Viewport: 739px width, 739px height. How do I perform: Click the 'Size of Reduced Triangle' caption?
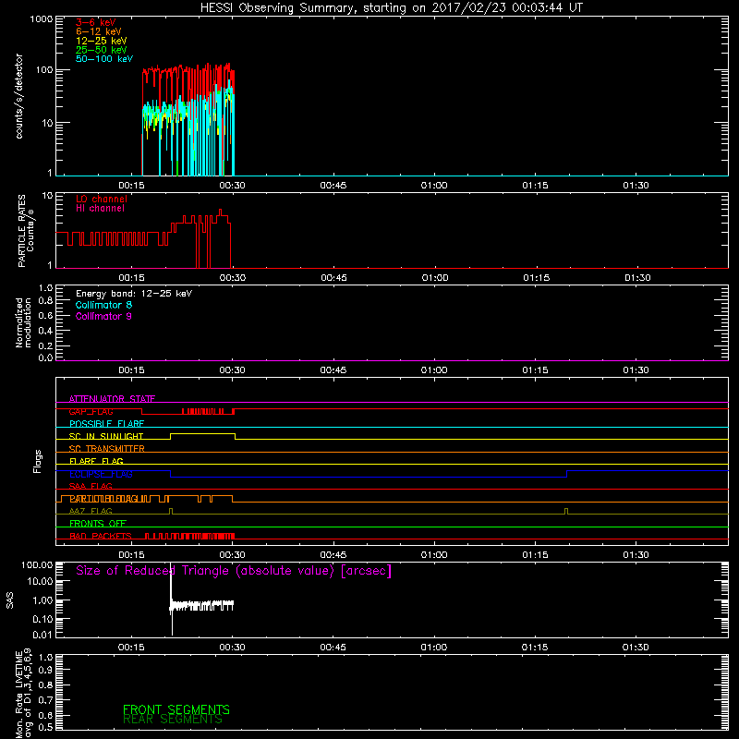pyautogui.click(x=234, y=571)
